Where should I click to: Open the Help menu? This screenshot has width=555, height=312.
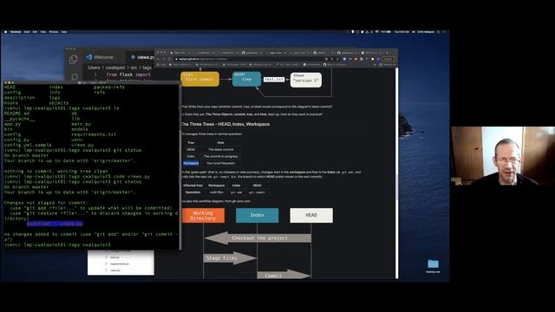tap(64, 32)
